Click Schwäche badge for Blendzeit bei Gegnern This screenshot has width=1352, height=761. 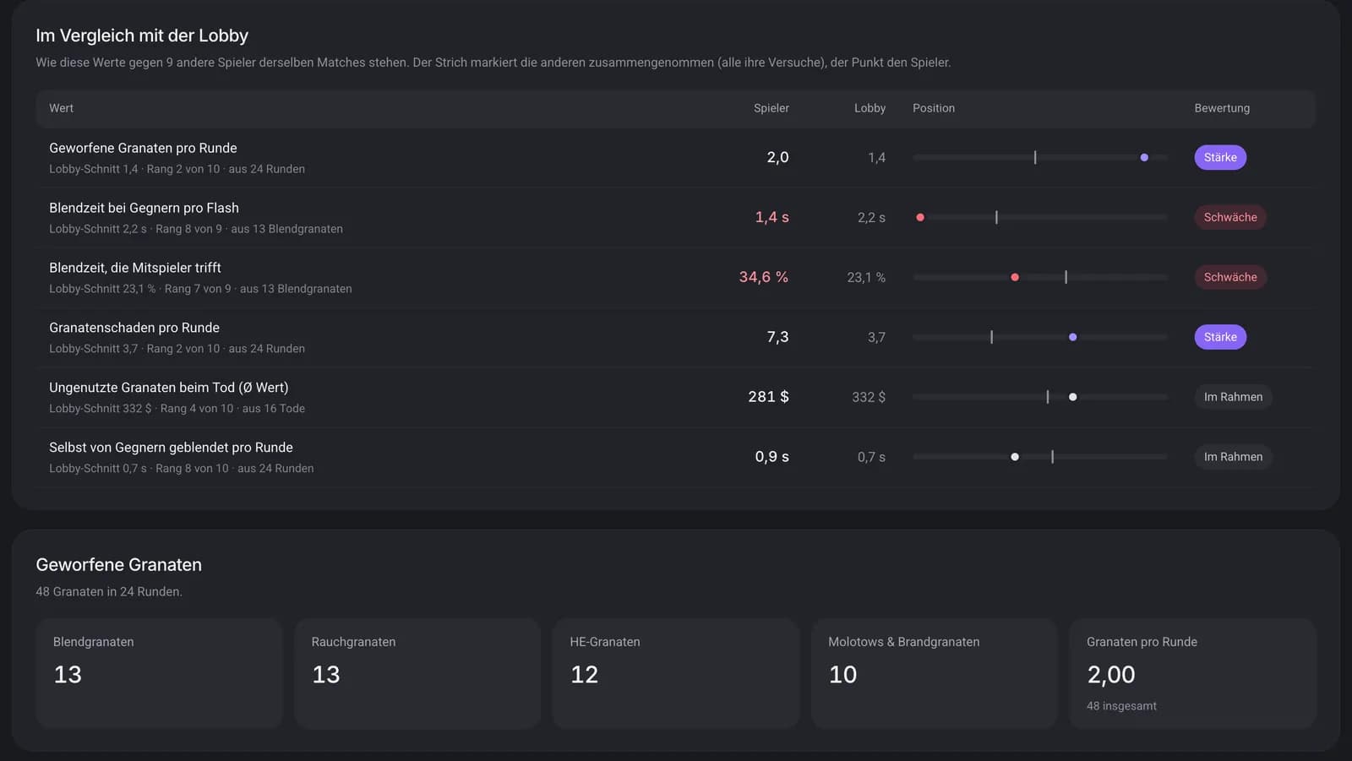1230,217
